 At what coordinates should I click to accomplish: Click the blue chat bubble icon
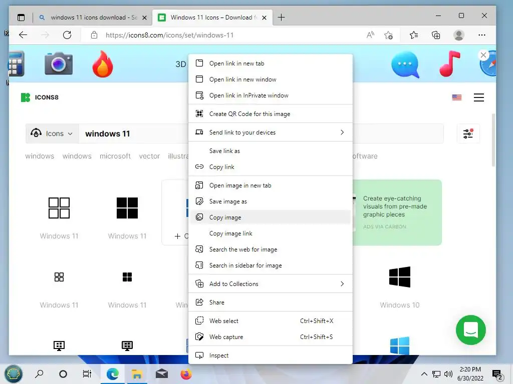click(x=405, y=64)
